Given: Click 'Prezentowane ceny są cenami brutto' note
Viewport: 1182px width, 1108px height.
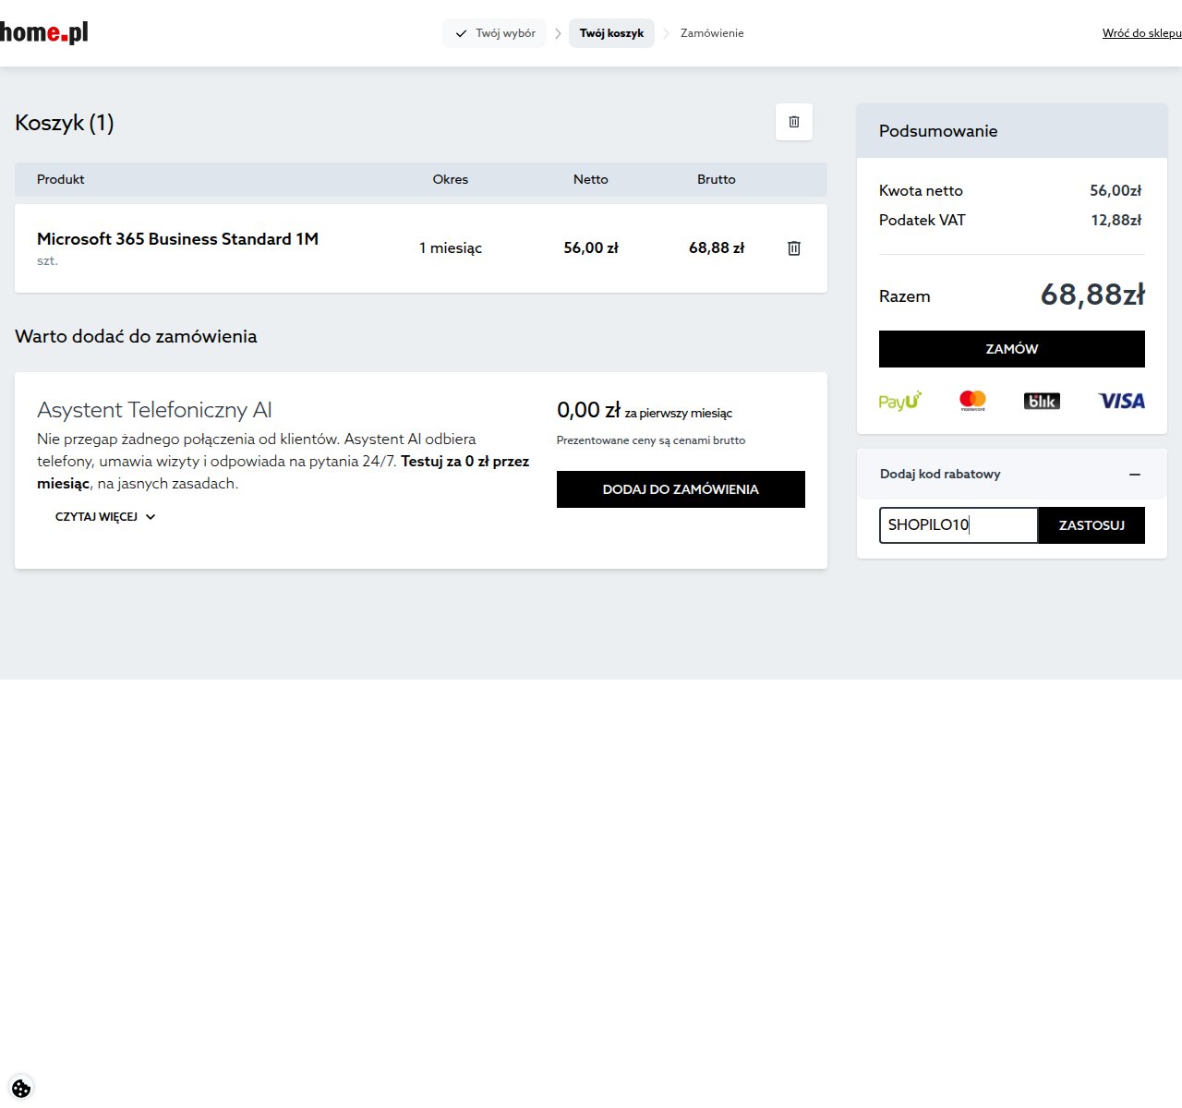Looking at the screenshot, I should 651,440.
